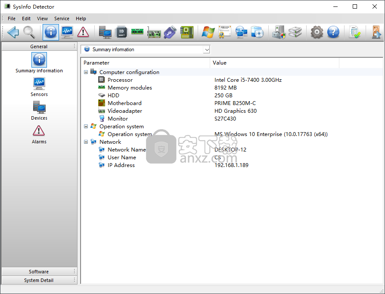Select the Processor row
Viewport: 385px width, 294px height.
click(x=232, y=80)
